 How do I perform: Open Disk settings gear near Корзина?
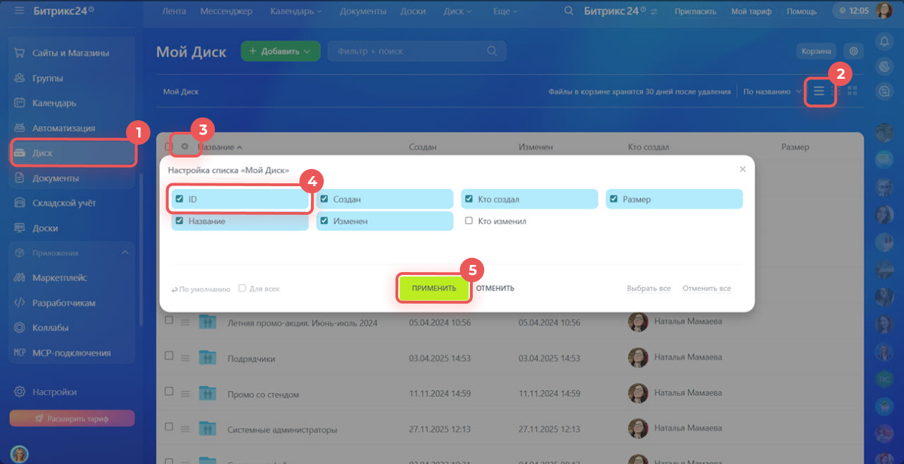point(853,51)
